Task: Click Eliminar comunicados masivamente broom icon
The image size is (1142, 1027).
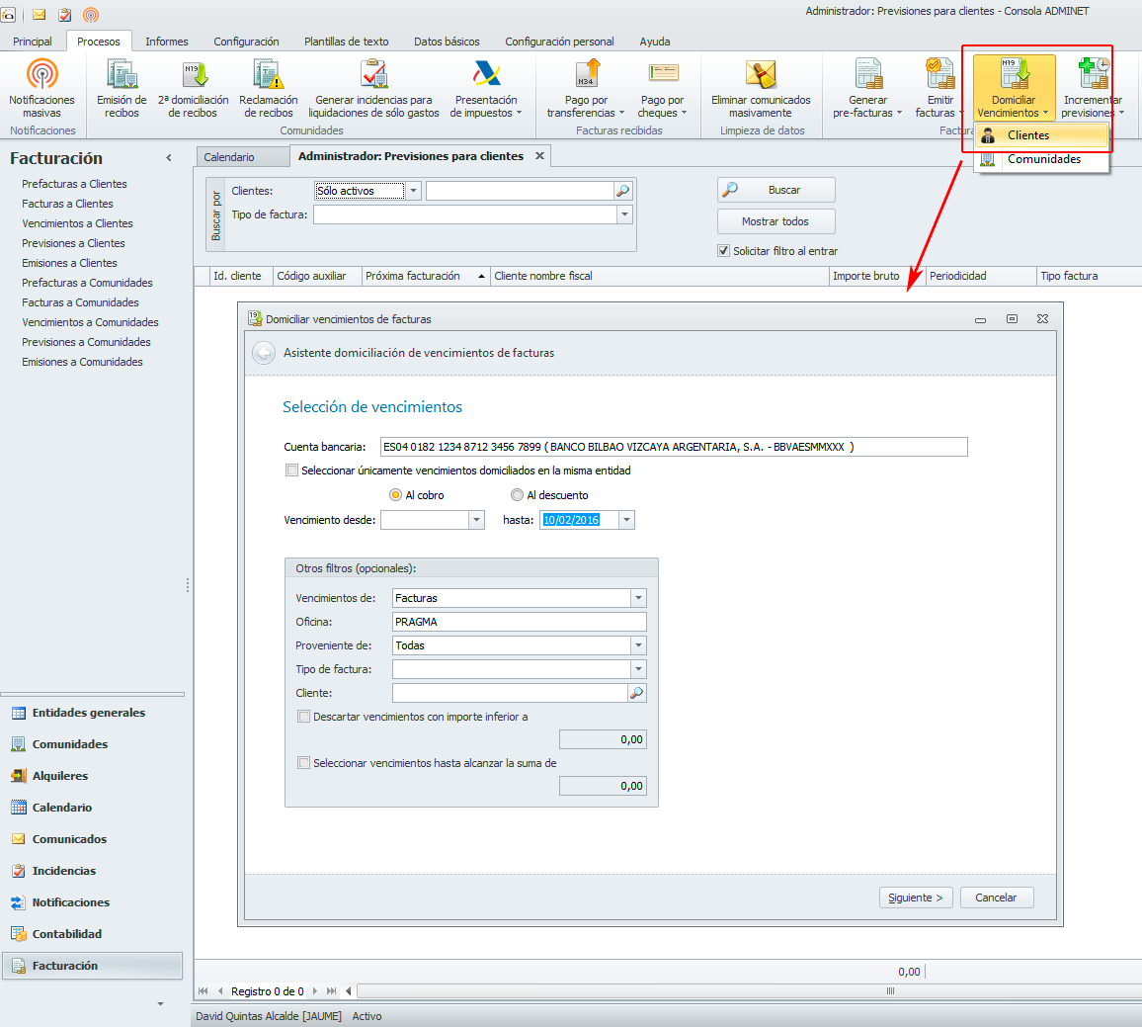Action: [760, 76]
